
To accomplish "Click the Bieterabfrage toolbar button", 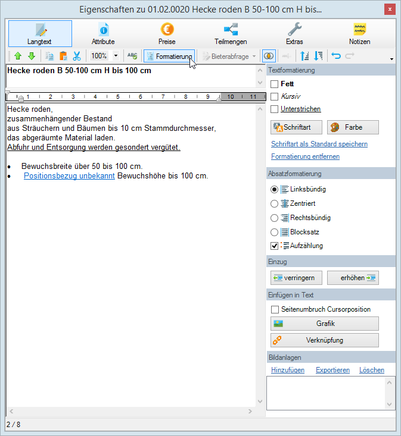I will (x=226, y=57).
